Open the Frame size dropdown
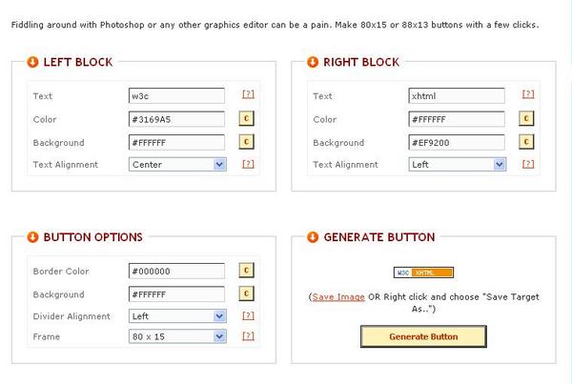 pyautogui.click(x=177, y=336)
